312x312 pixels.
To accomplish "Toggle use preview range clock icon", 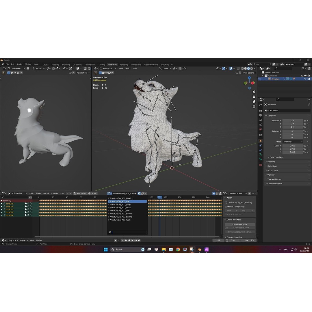I will pos(227,240).
